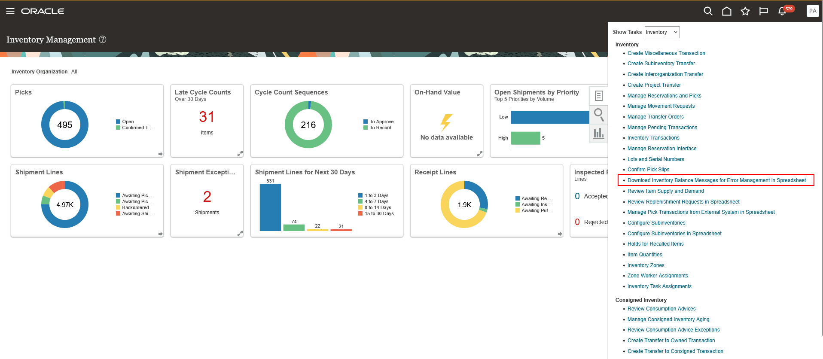823x359 pixels.
Task: Click Download Inventory Balance Messages link
Action: click(716, 180)
